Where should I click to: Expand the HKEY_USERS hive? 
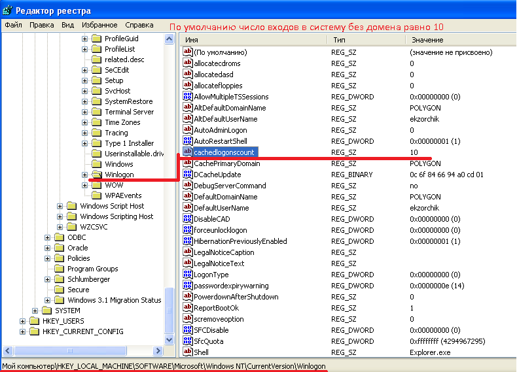[22, 321]
